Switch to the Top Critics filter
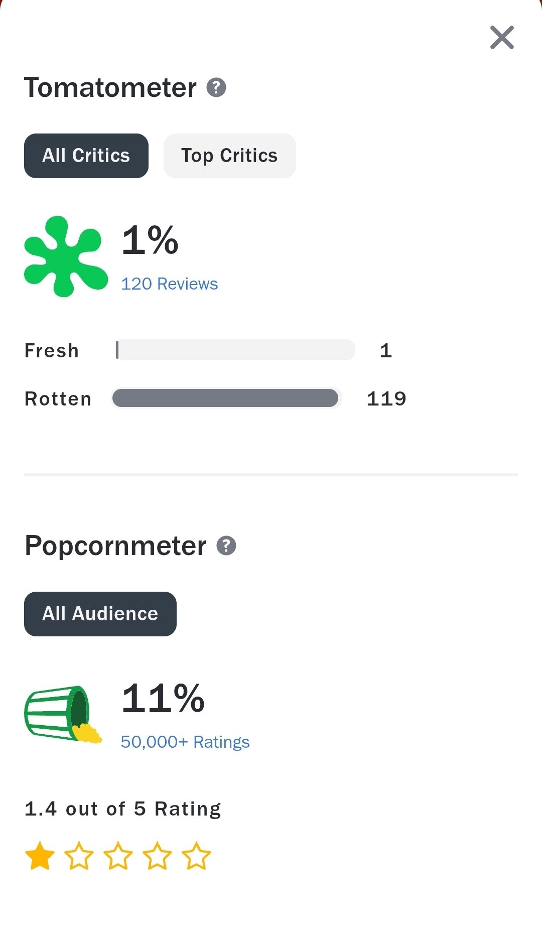 click(229, 156)
